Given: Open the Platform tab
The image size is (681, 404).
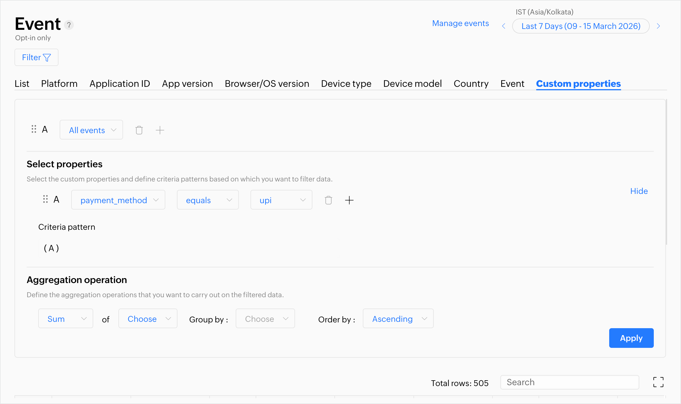Looking at the screenshot, I should pos(59,84).
